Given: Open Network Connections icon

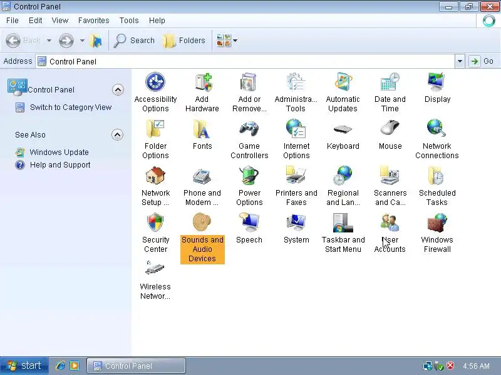Looking at the screenshot, I should click(x=437, y=129).
